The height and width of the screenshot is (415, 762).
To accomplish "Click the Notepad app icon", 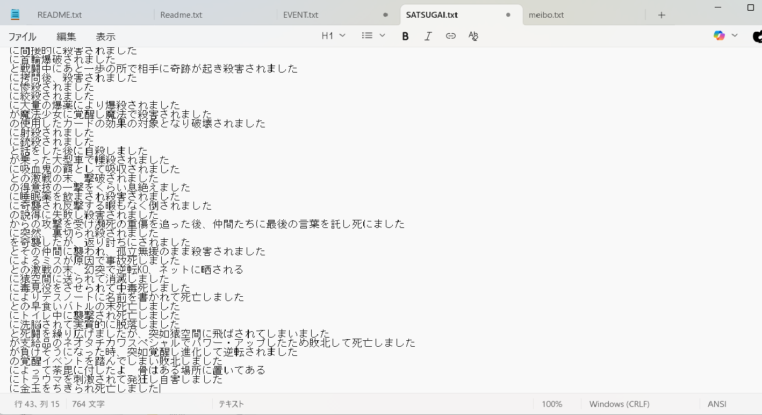I will click(x=15, y=15).
